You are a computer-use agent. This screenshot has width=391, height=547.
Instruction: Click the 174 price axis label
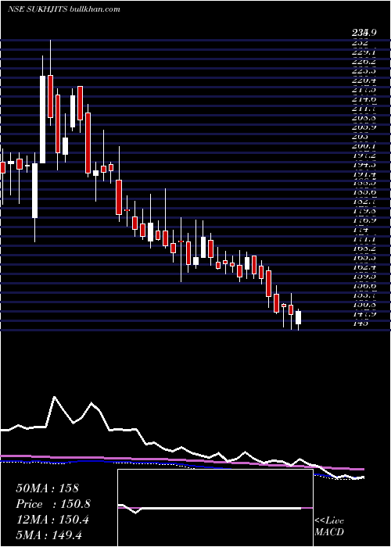361,230
